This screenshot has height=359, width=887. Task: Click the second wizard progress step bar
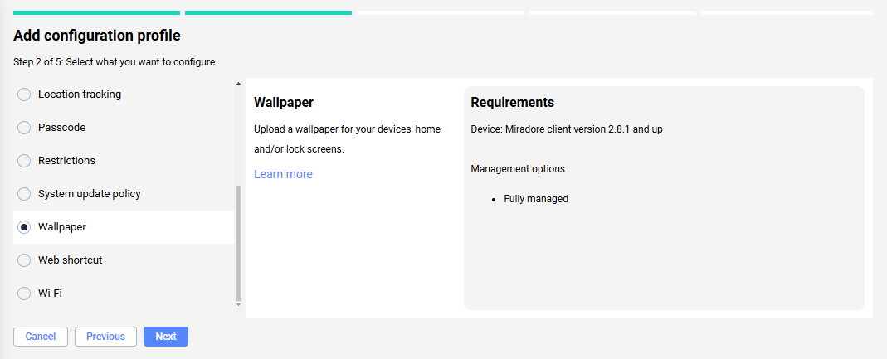click(x=268, y=12)
